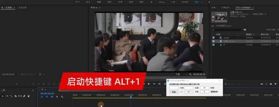Image resolution: width=279 pixels, height=107 pixels.
Task: Click the green label swatch of sequence 05
Action: (x=213, y=45)
